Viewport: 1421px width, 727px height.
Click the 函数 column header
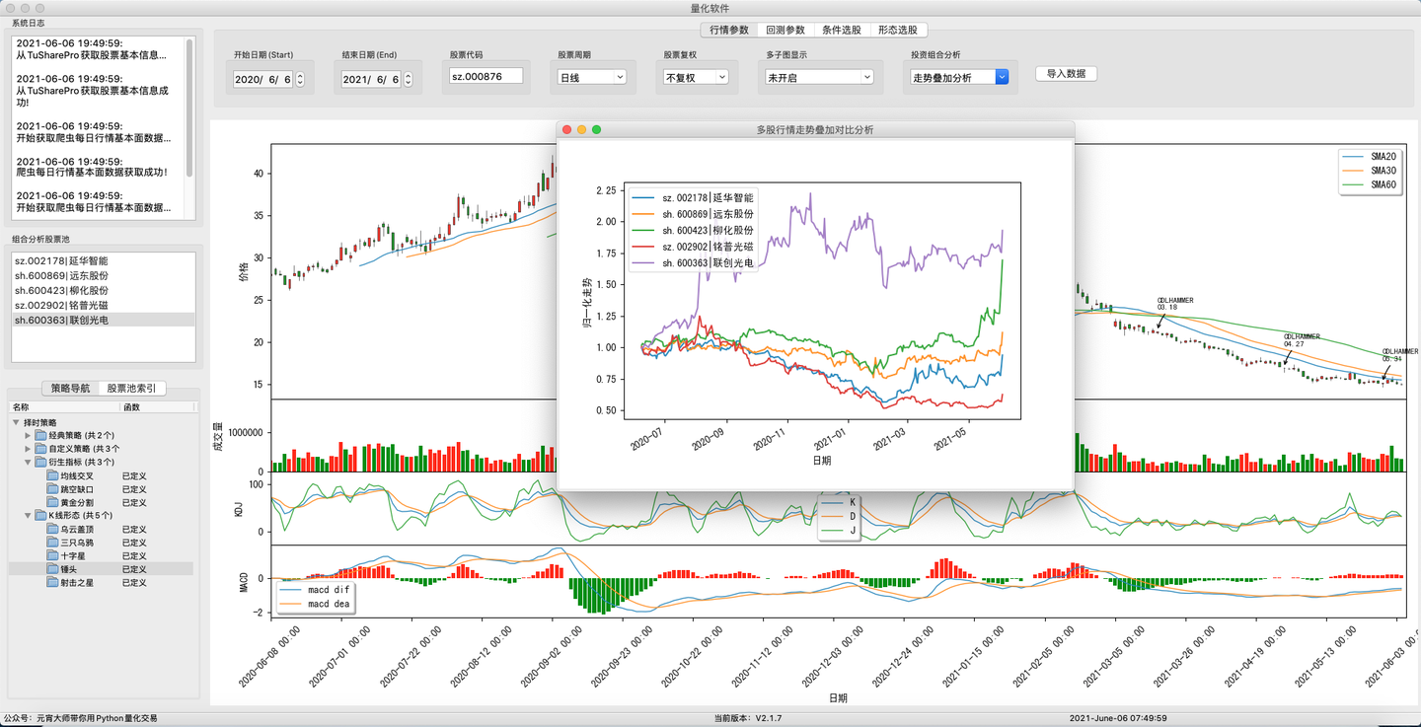[156, 407]
